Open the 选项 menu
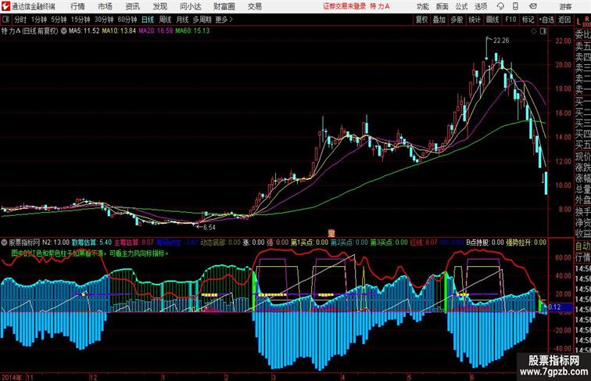591x381 pixels. 481,6
